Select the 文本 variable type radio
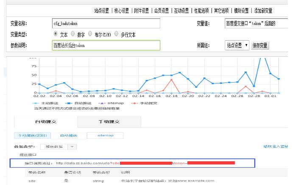The width and height of the screenshot is (295, 185). tap(56, 33)
